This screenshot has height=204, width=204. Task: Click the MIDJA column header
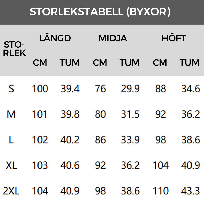(x=113, y=38)
